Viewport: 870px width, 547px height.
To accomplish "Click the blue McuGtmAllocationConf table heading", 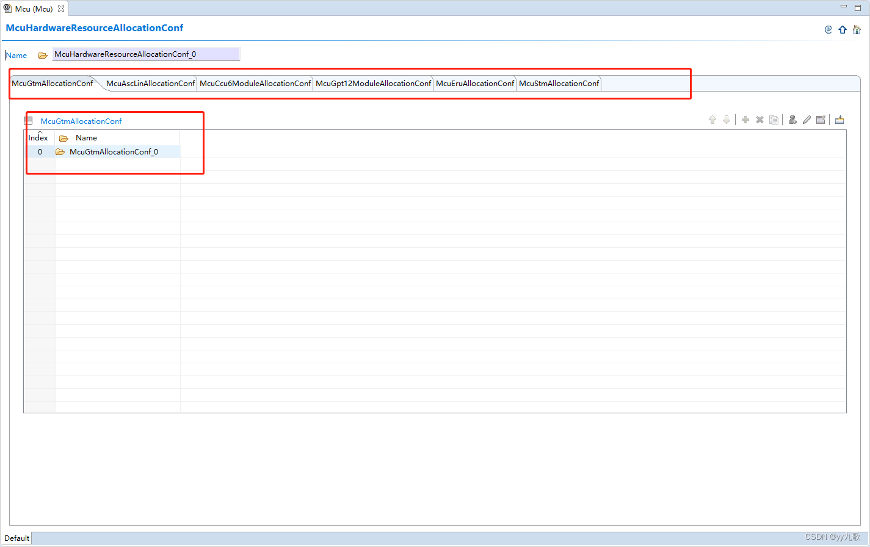I will (81, 121).
